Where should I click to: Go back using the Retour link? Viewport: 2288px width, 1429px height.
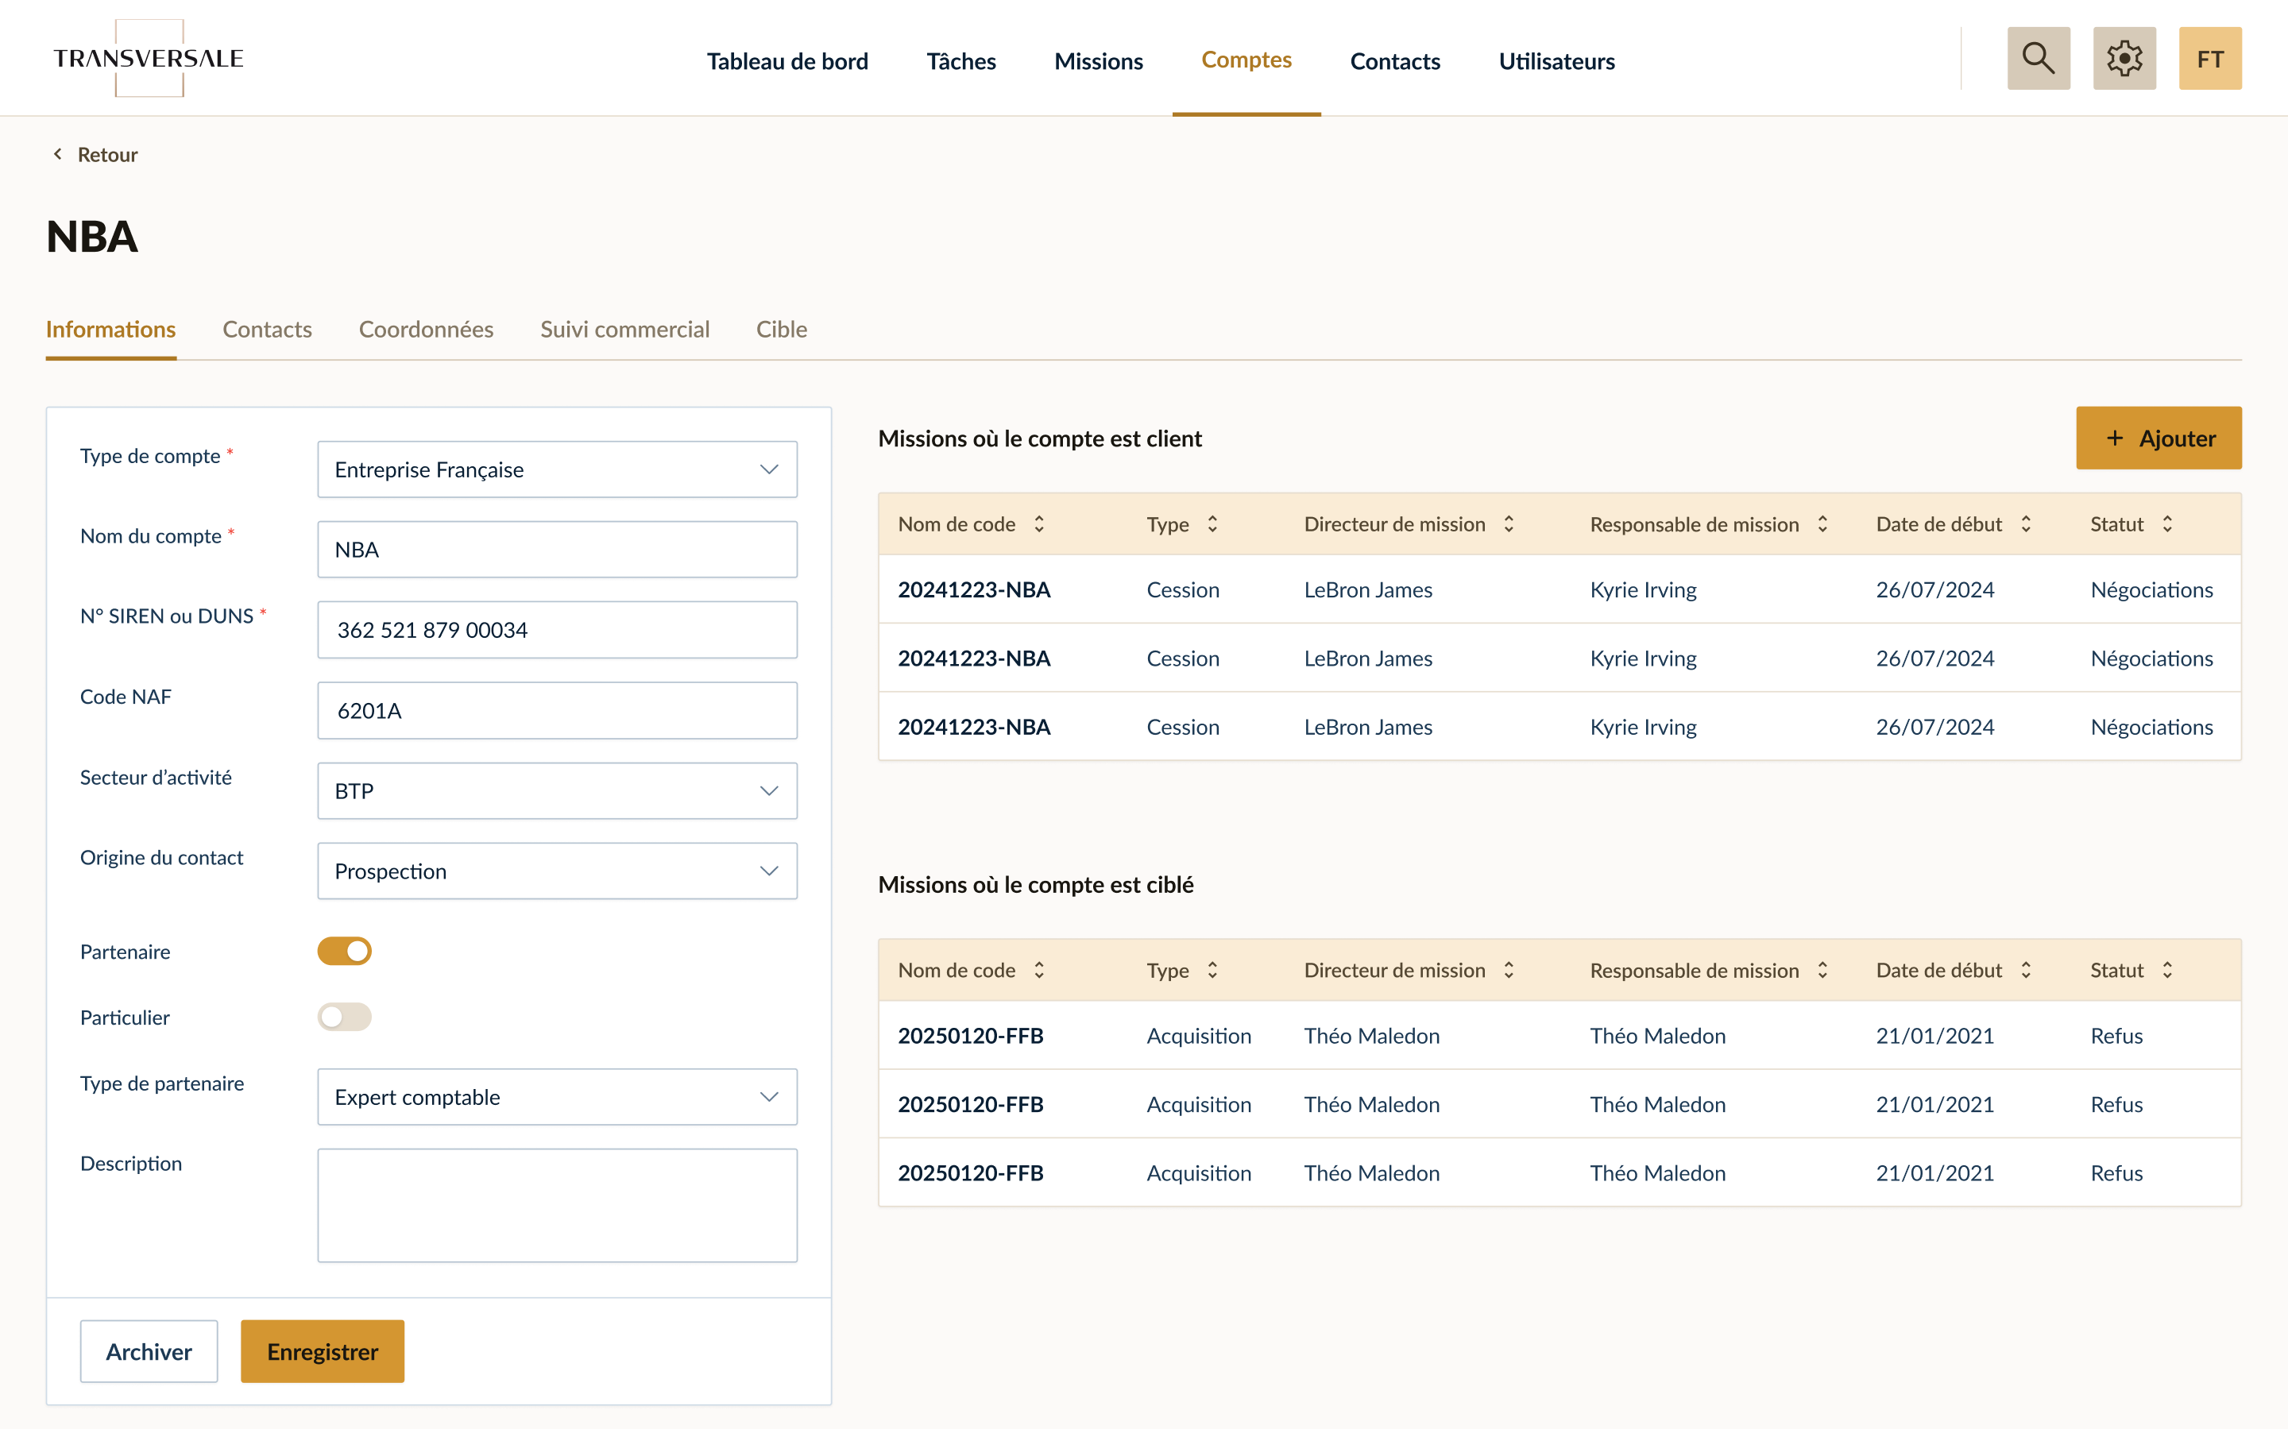pyautogui.click(x=95, y=154)
